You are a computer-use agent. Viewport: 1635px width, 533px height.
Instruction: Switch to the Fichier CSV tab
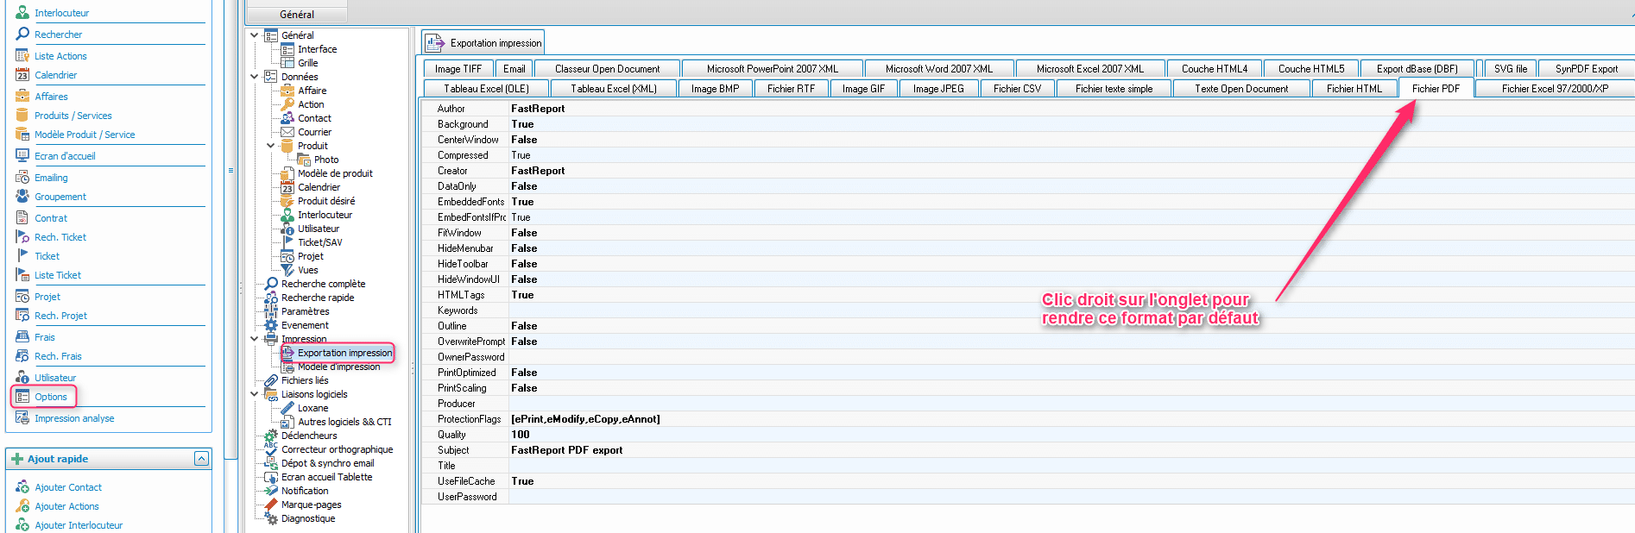click(x=1017, y=89)
